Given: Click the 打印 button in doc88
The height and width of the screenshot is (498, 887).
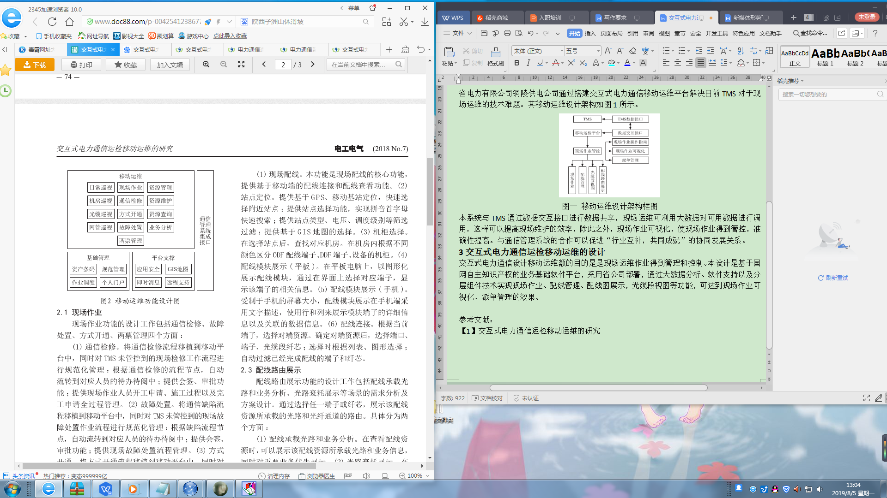Looking at the screenshot, I should [x=81, y=65].
